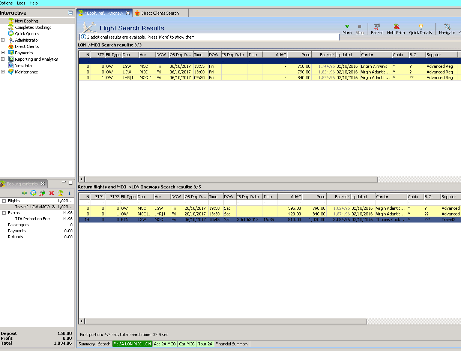Open Quick Details lightbulb icon
This screenshot has height=351, width=461.
[x=420, y=27]
